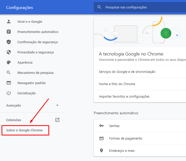Click the palette icon for Aparência

(x=9, y=63)
